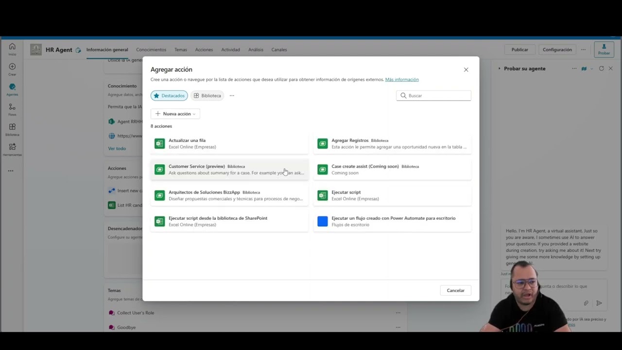Open Flows in left sidebar
This screenshot has height=350, width=622.
point(12,110)
